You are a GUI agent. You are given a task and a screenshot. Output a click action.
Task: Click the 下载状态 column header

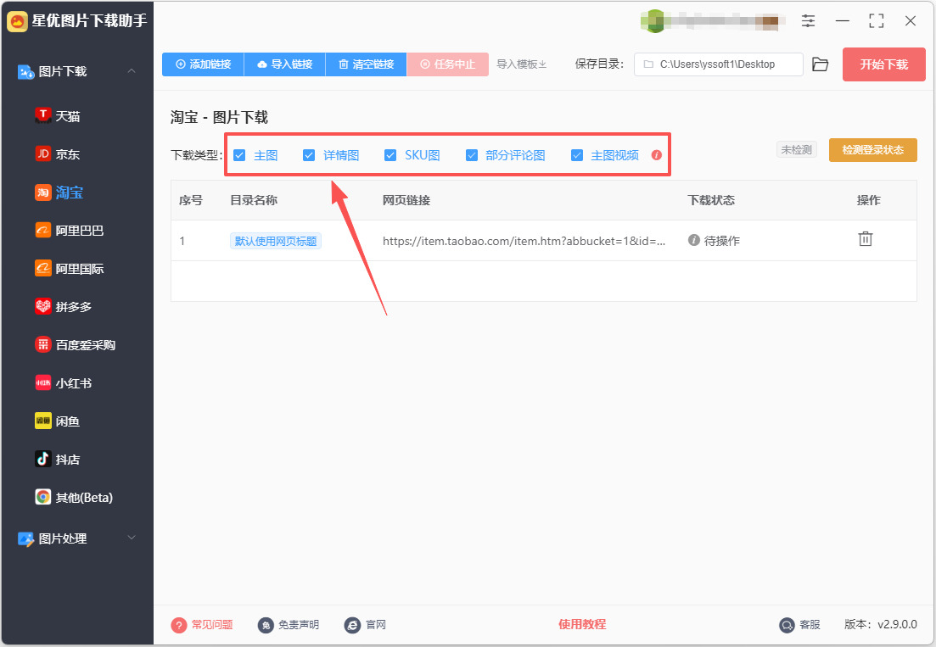[x=711, y=200]
